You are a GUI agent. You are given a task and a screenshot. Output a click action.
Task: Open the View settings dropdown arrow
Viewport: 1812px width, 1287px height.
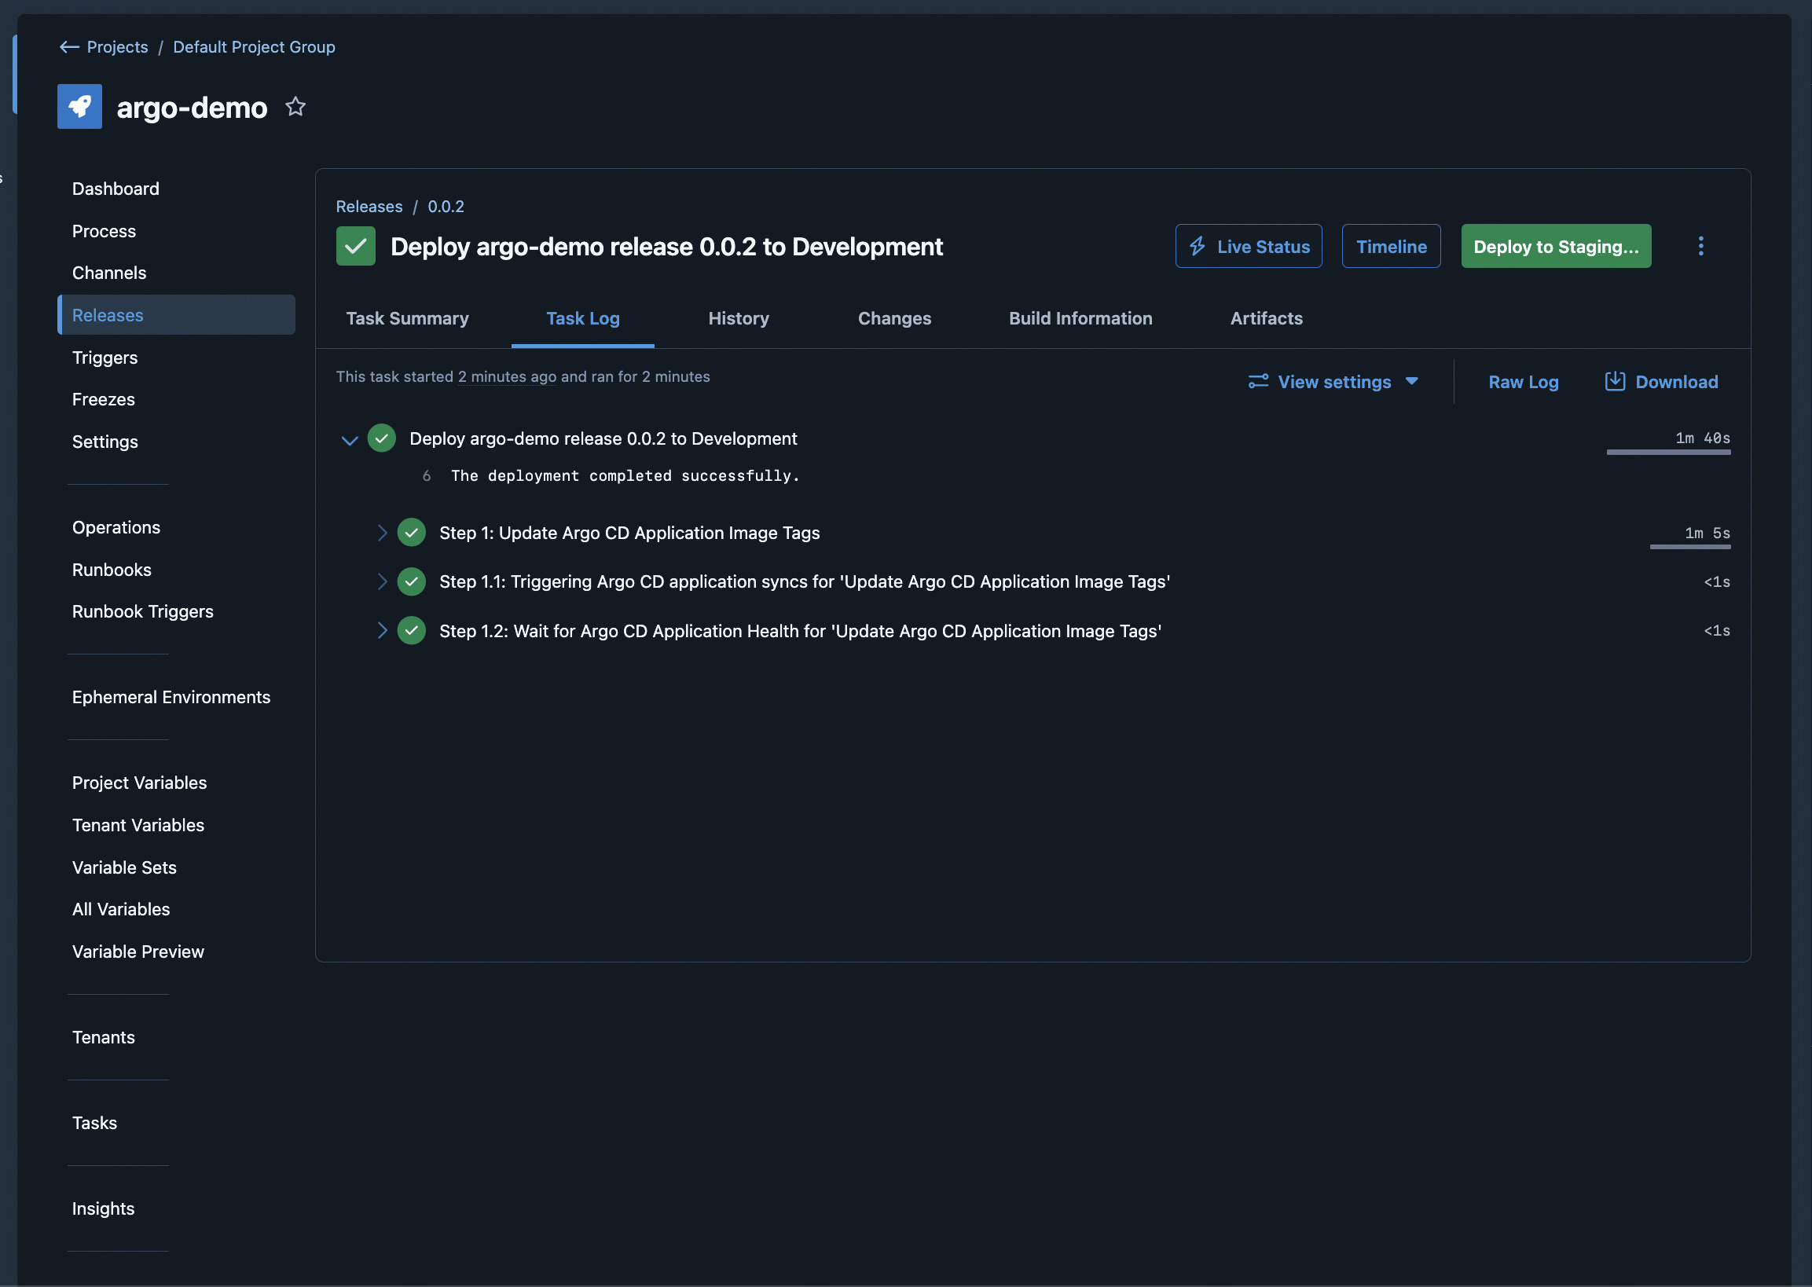[1412, 381]
